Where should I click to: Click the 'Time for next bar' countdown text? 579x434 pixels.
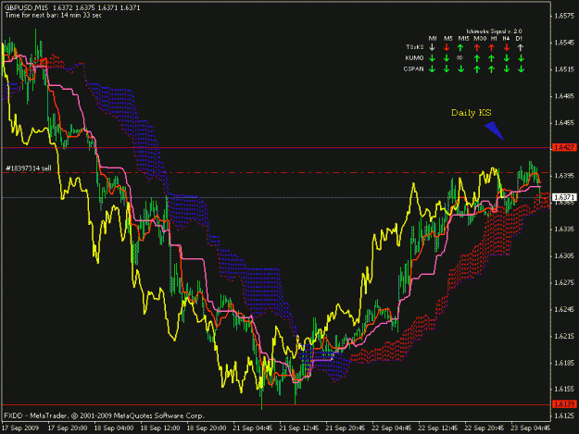tap(53, 15)
